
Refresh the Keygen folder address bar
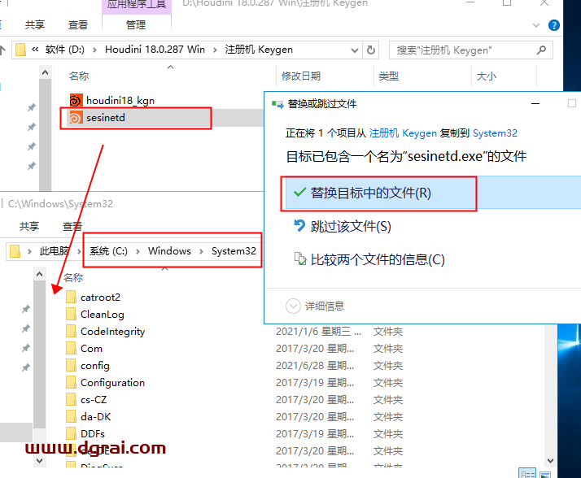click(370, 50)
